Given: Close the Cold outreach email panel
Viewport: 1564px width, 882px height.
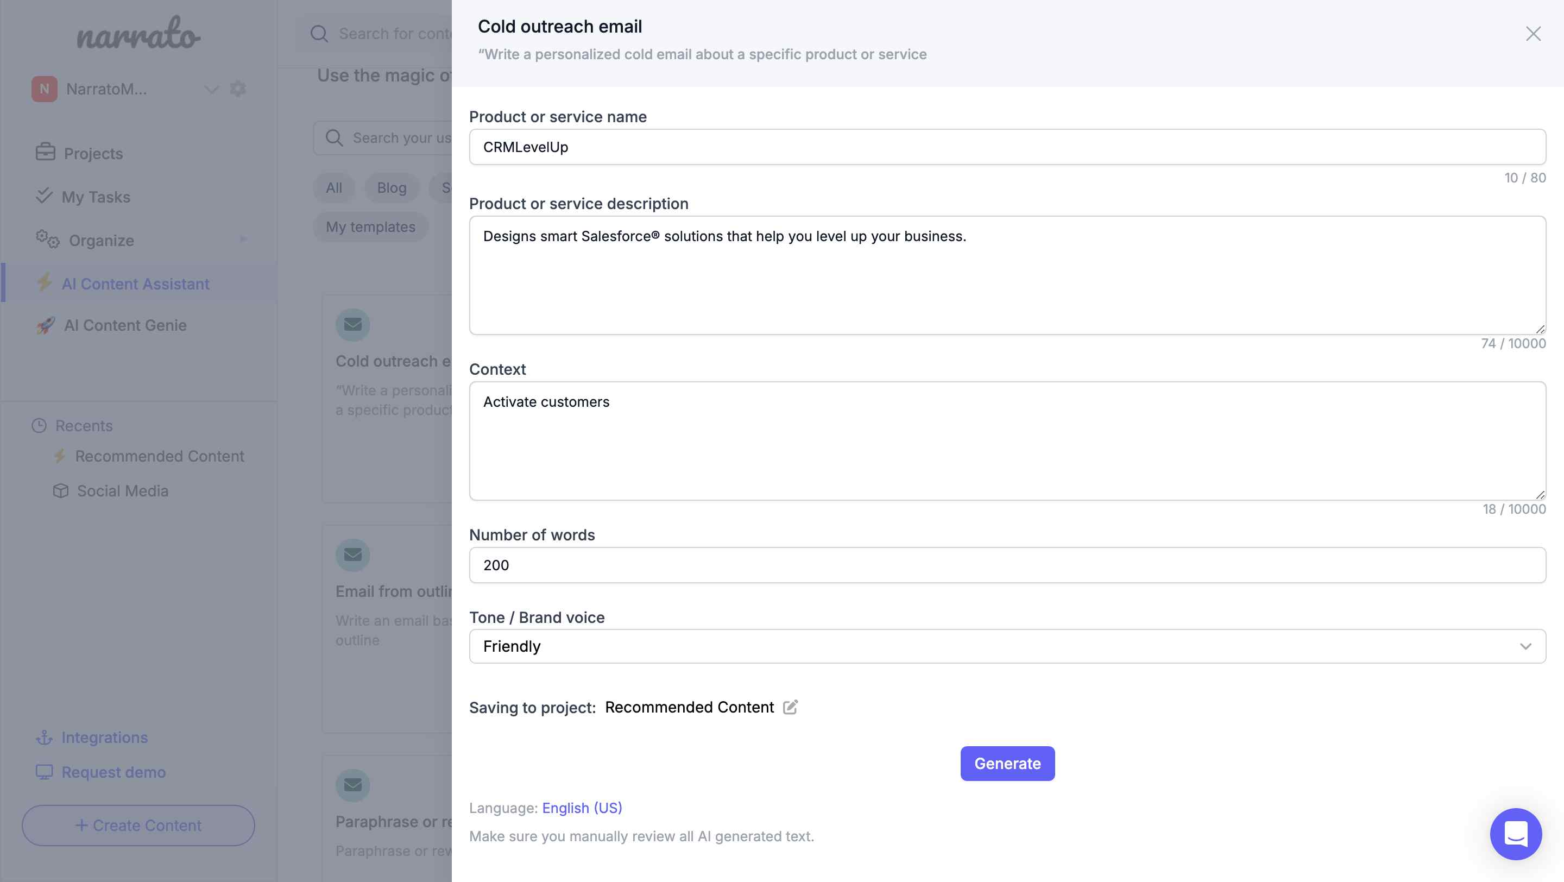Looking at the screenshot, I should click(1533, 34).
